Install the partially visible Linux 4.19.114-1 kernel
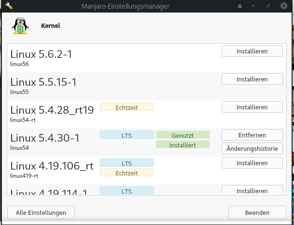The image size is (294, 225). (252, 191)
